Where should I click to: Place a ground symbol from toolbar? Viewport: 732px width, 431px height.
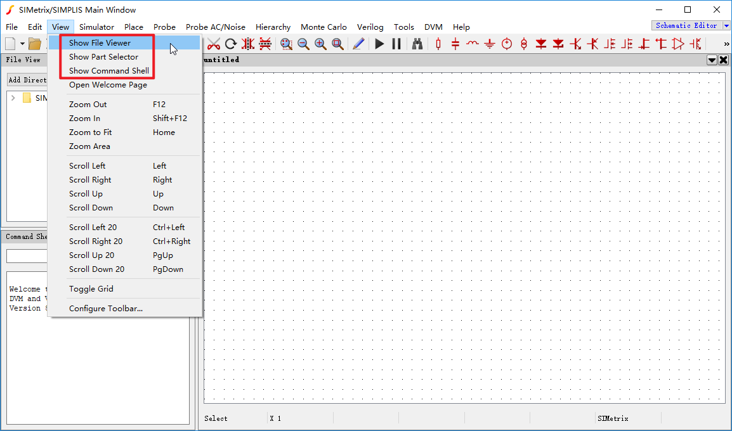489,44
